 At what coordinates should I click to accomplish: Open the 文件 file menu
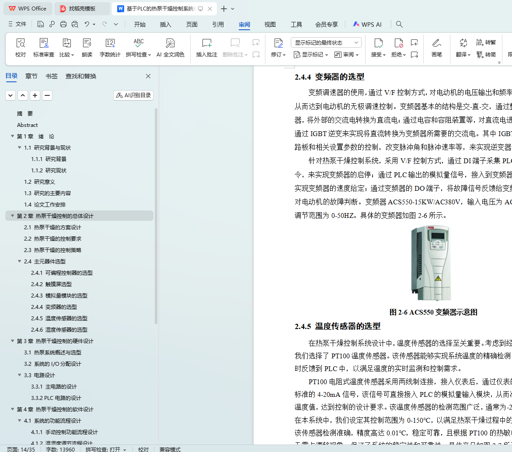pos(17,24)
